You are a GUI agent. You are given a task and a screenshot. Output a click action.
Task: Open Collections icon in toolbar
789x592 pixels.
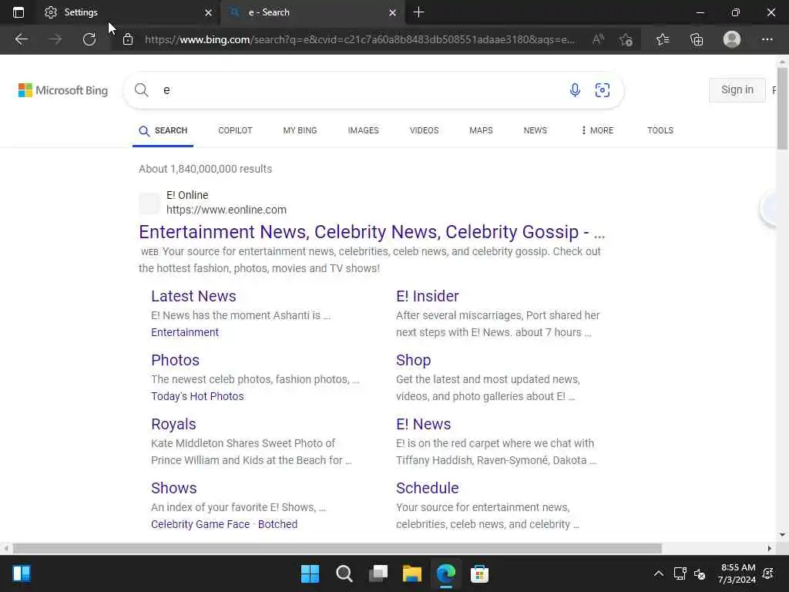697,39
